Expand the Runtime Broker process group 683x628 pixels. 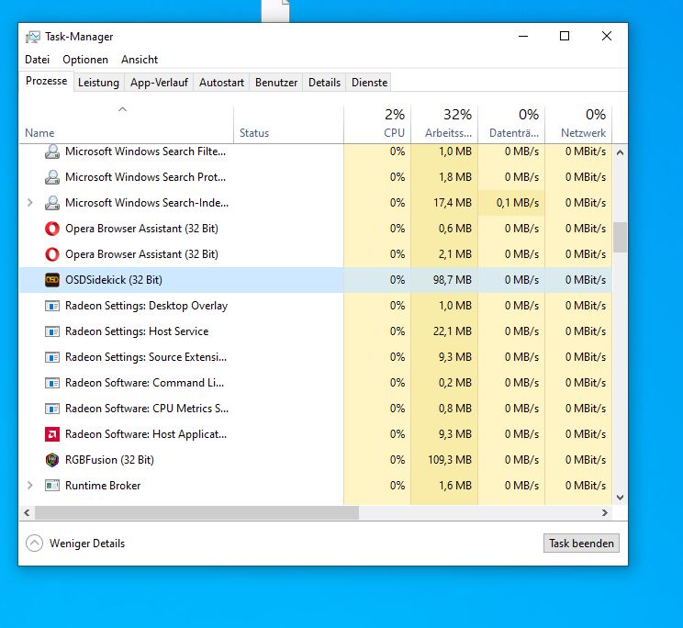click(29, 485)
